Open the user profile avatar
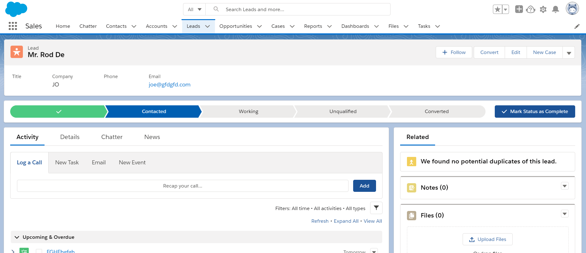The height and width of the screenshot is (253, 586). coord(572,9)
